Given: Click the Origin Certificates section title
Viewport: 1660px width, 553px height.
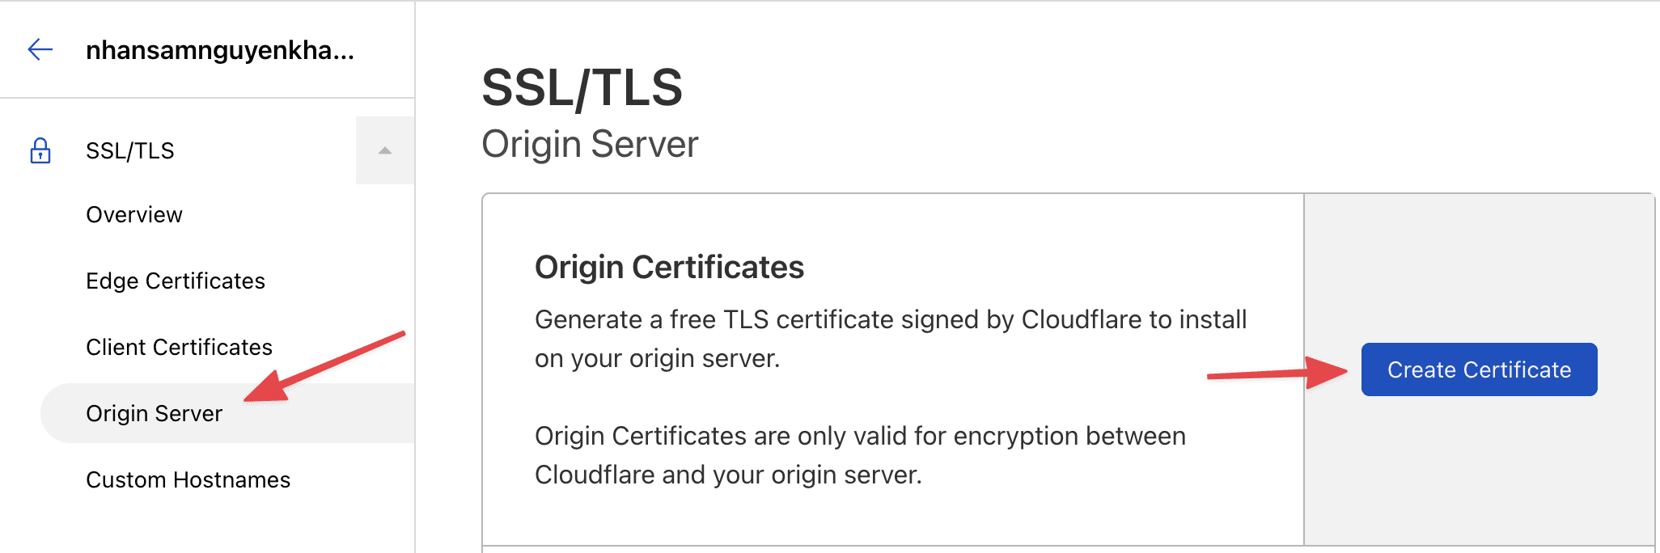Looking at the screenshot, I should 670,267.
